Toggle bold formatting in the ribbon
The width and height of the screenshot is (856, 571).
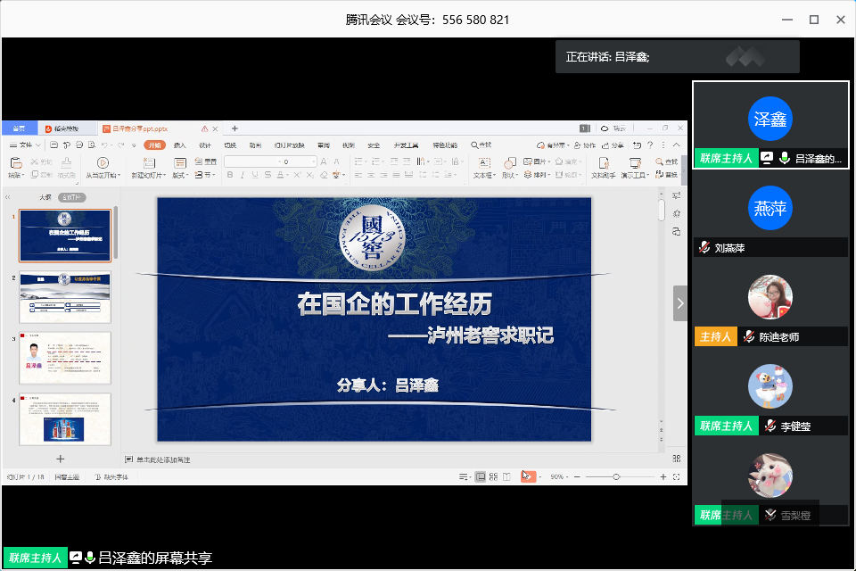coord(230,175)
